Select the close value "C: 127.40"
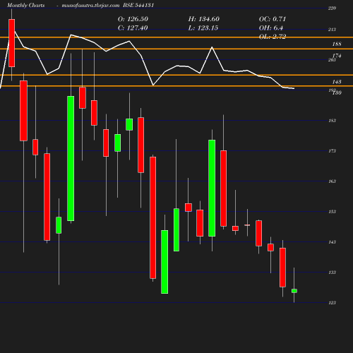 tap(133, 28)
